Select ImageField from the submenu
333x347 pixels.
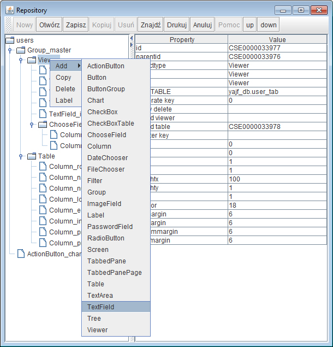click(116, 204)
